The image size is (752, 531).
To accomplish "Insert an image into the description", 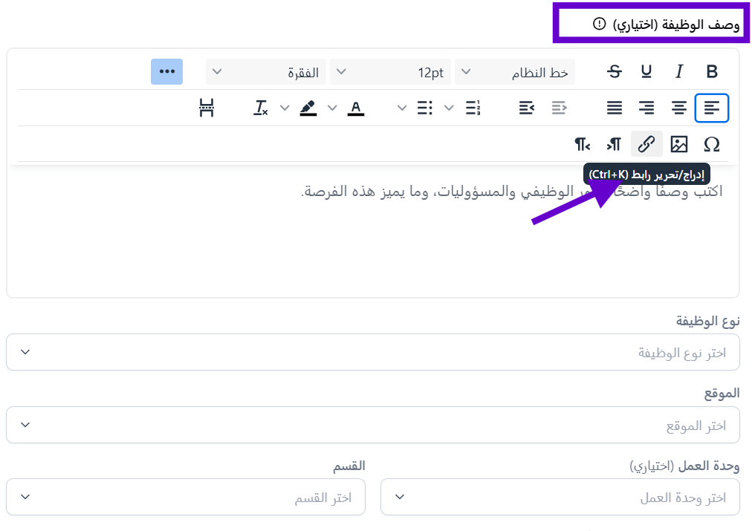I will 678,143.
